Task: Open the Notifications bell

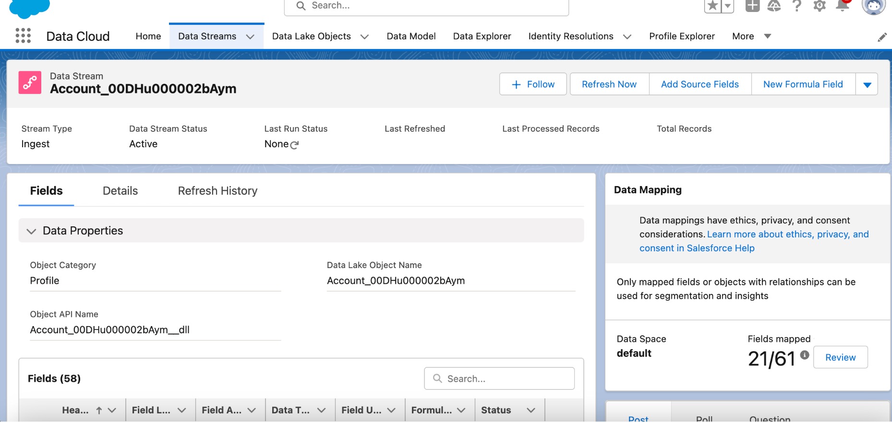Action: (843, 6)
